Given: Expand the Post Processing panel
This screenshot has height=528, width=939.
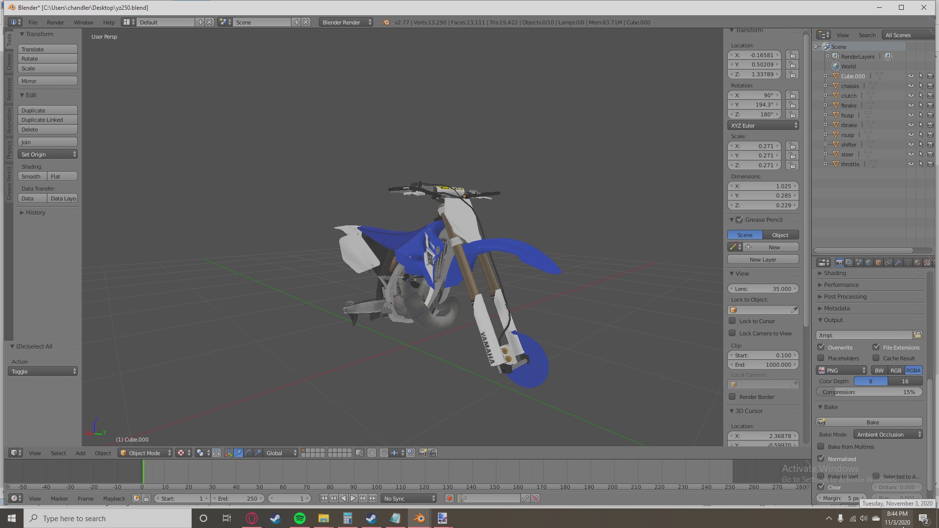Looking at the screenshot, I should [x=845, y=297].
